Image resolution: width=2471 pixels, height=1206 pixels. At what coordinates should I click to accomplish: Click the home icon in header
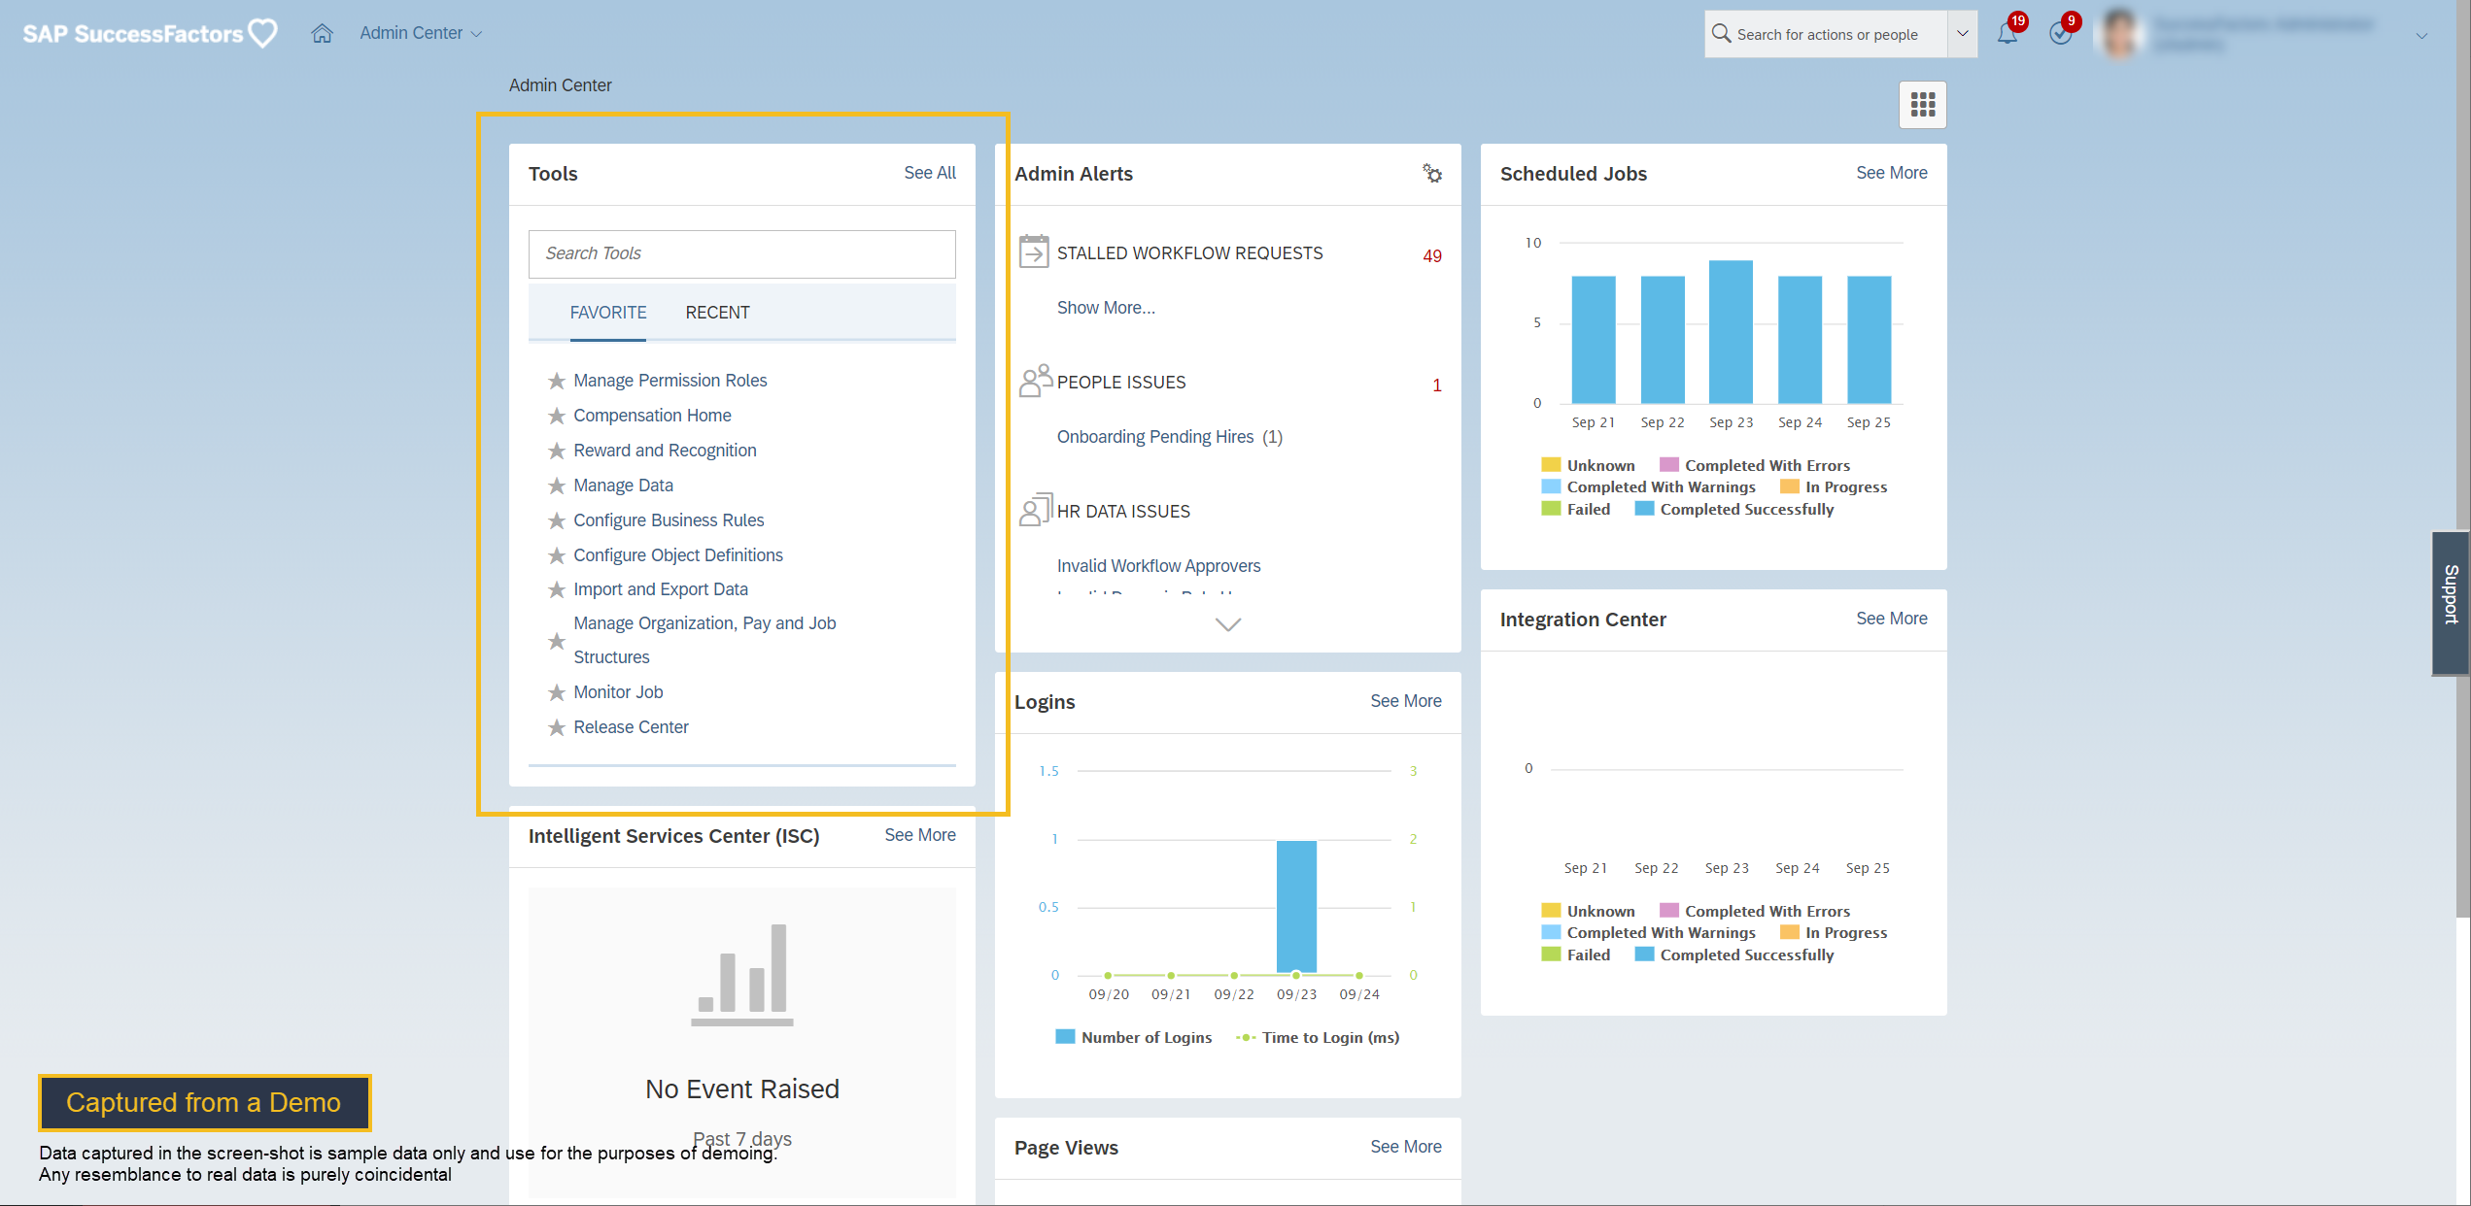(x=322, y=33)
